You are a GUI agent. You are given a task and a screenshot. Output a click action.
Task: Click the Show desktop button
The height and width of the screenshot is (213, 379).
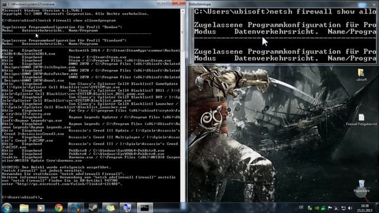pos(377,208)
